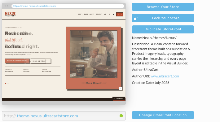Screen dimensions: 220x122
Task: Click the Change StoreFront Location button
Action: coord(163,115)
